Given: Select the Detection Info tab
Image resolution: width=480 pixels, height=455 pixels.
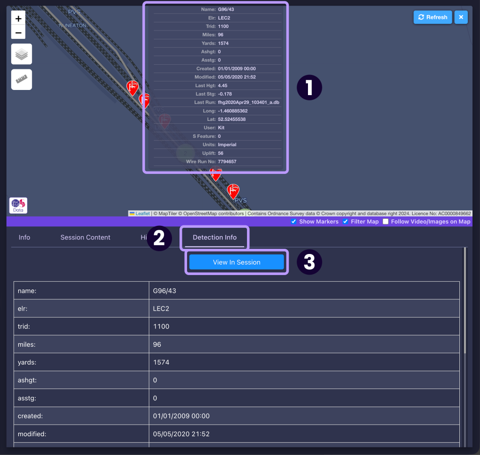Looking at the screenshot, I should tap(215, 238).
